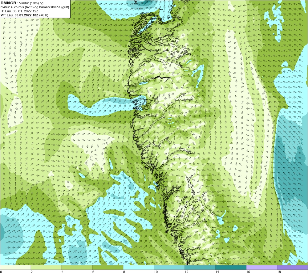Screen dimensions: 308x274
Task: Click the legend scale value 18
Action: [279, 272]
